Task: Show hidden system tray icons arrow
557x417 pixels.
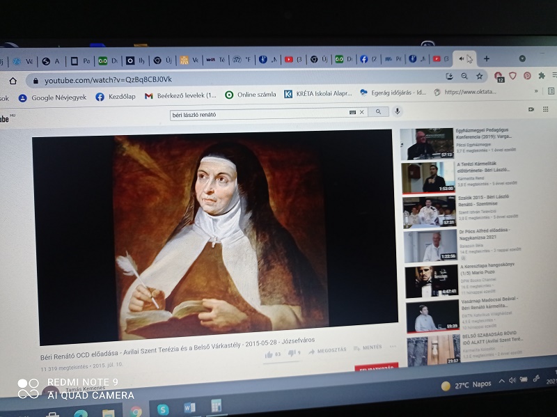Action: coord(501,380)
